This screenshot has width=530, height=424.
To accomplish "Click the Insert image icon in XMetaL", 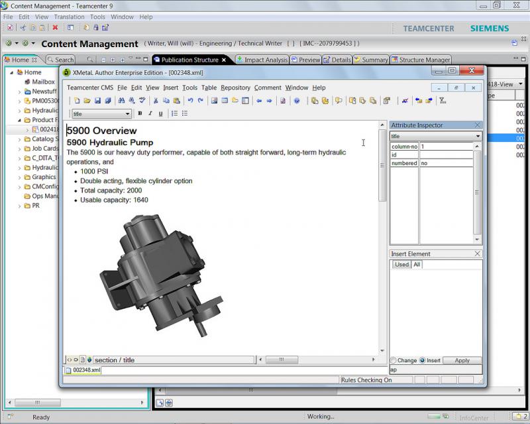I will tap(214, 101).
